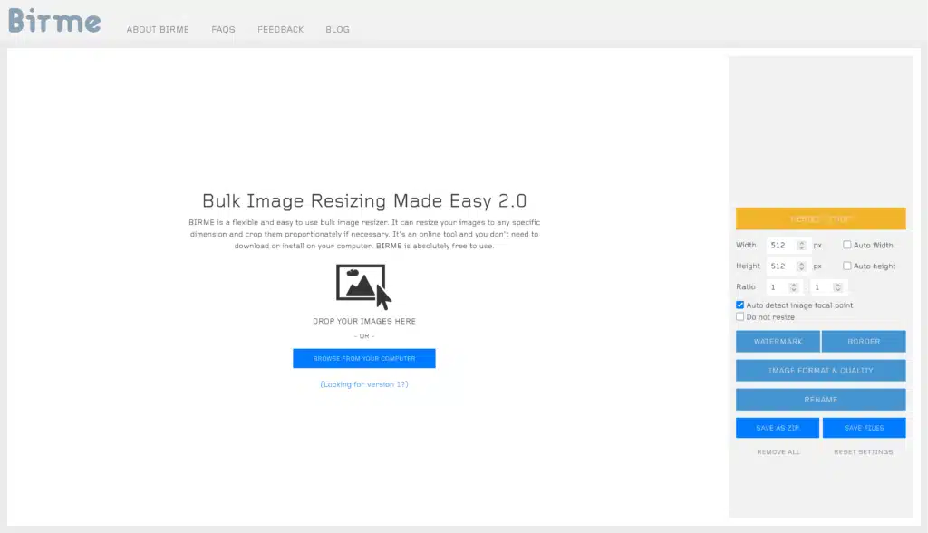The width and height of the screenshot is (928, 533).
Task: Click Reset Settings link
Action: 864,451
